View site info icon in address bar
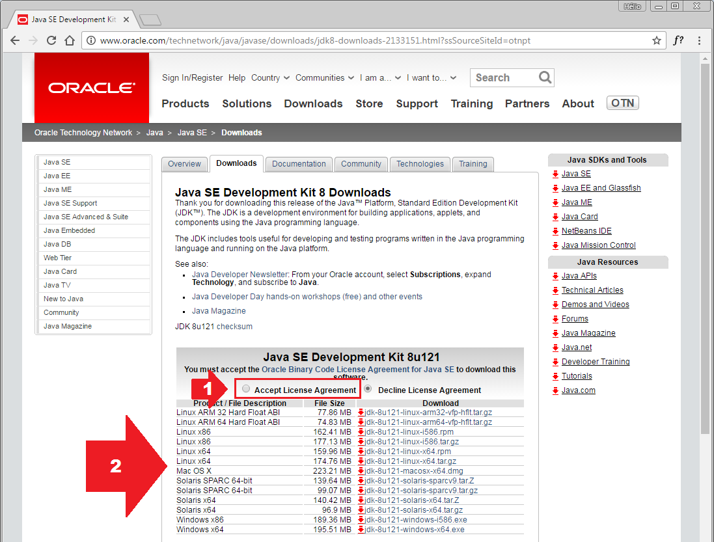The width and height of the screenshot is (714, 542). click(x=91, y=40)
